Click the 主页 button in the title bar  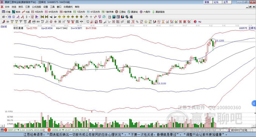[x=227, y=2]
